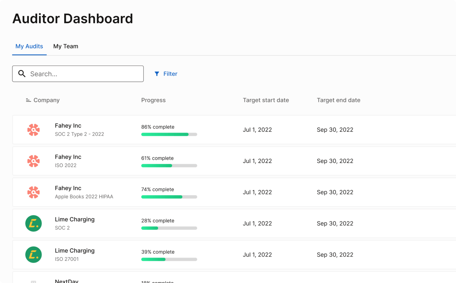Click Fahey Inc logo for Apple Books HIPAA audit
This screenshot has width=456, height=283.
[x=34, y=192]
